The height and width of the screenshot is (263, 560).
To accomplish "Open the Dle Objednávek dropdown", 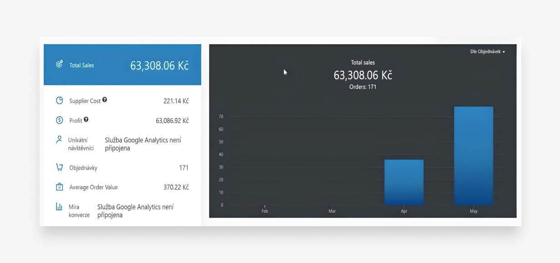I will 485,52.
